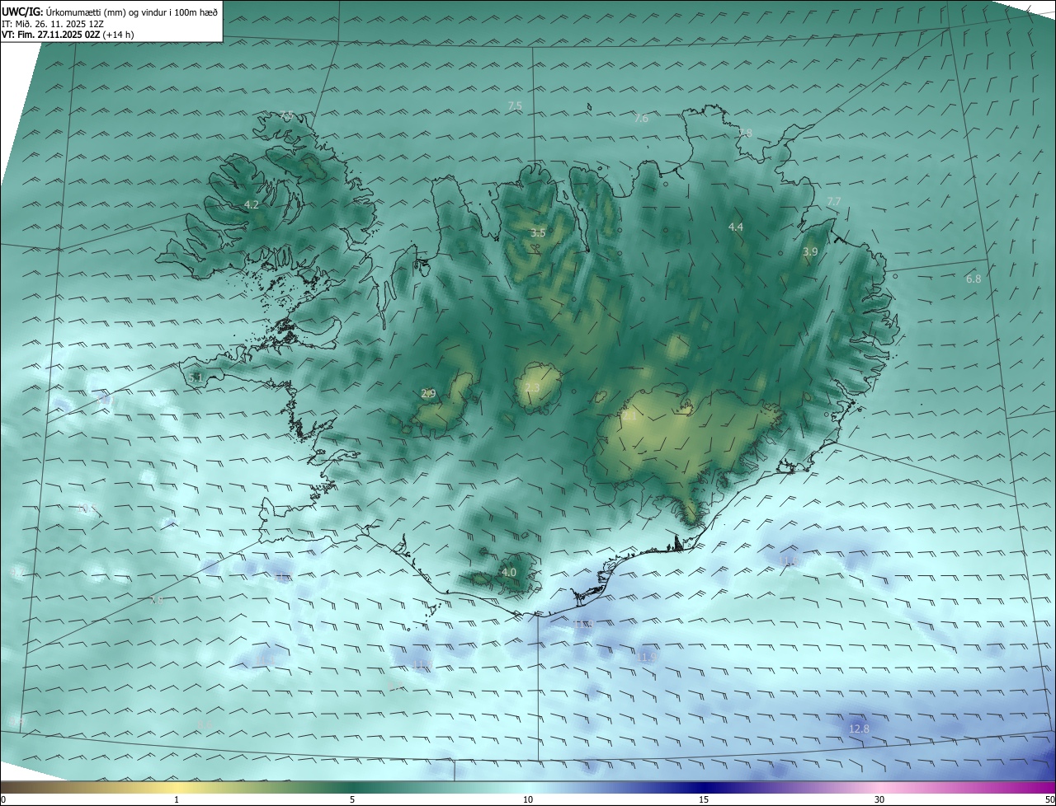This screenshot has height=806, width=1056.
Task: Click the 1 tick on the color scale
Action: tap(177, 799)
